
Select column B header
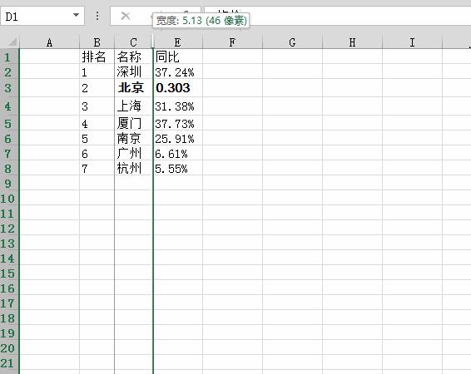tap(97, 42)
